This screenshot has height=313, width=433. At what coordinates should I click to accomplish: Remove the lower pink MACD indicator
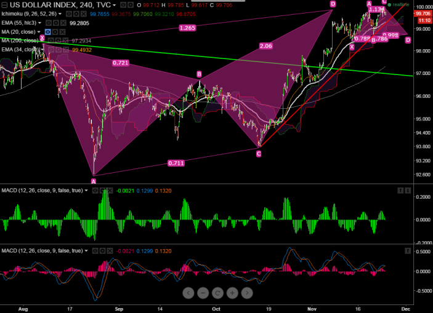click(110, 251)
